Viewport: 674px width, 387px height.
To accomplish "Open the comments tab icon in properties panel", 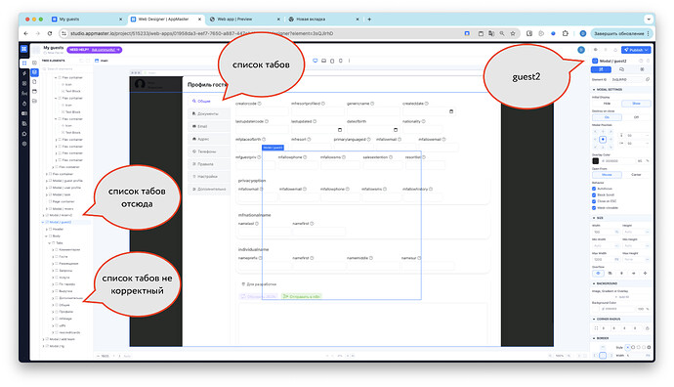I will (x=621, y=69).
